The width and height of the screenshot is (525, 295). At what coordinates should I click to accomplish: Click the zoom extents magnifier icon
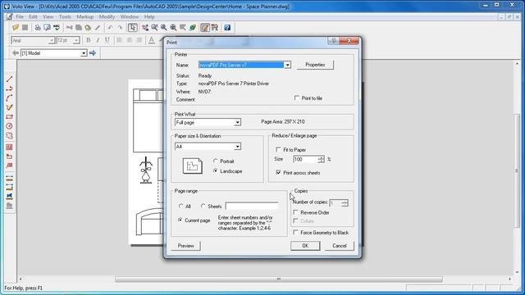pos(173,27)
